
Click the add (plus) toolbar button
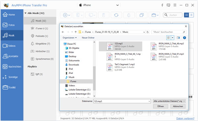coord(66,15)
